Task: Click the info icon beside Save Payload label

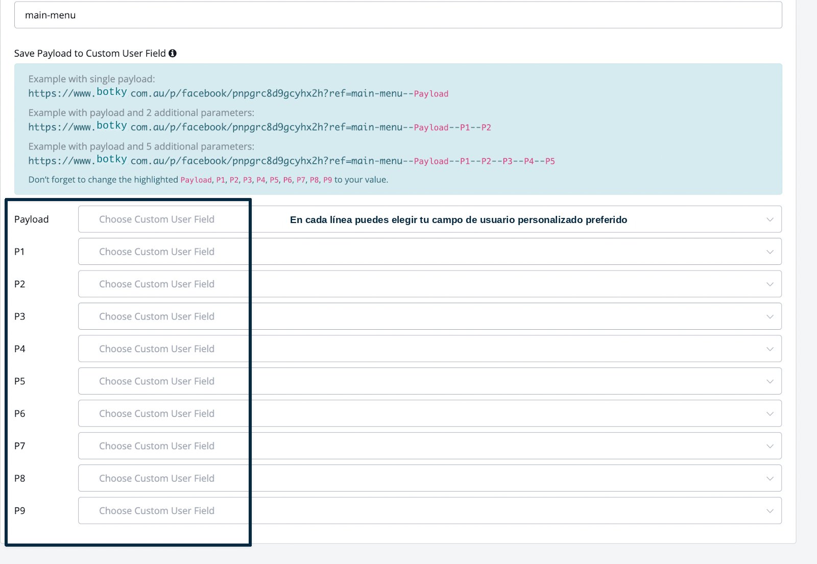Action: [173, 53]
